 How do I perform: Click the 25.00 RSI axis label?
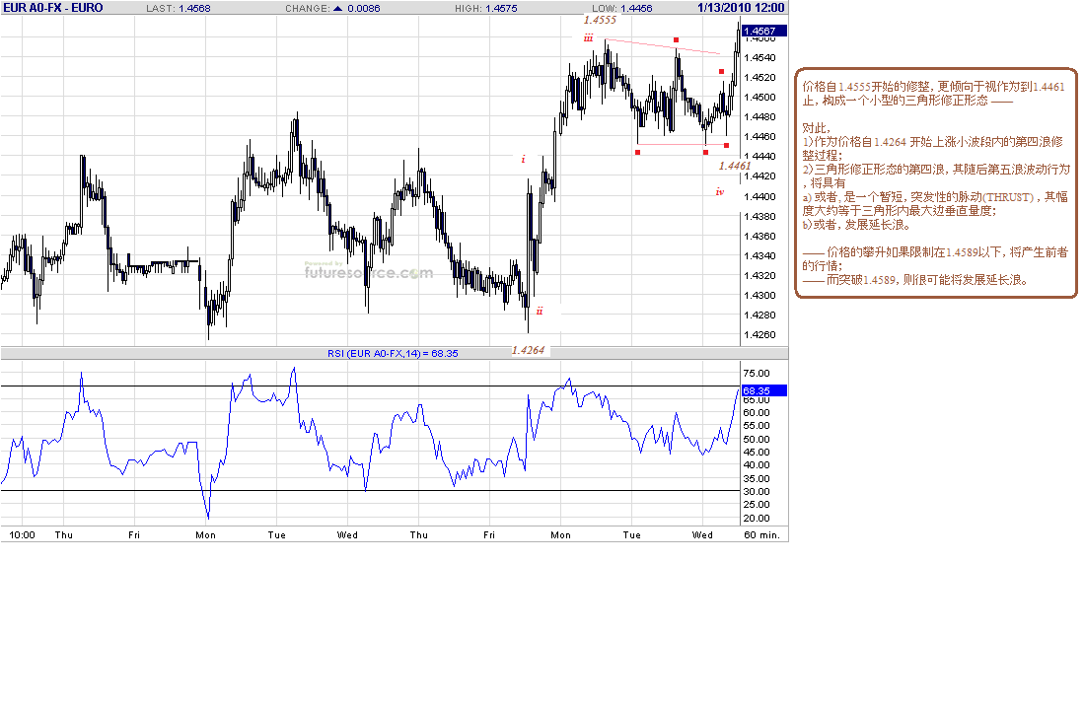pos(757,505)
